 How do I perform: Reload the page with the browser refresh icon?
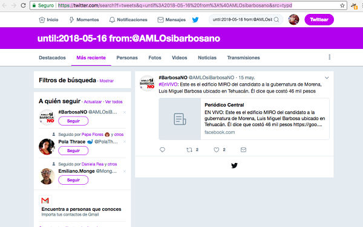click(x=23, y=5)
